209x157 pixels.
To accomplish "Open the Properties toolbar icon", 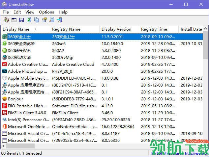I will pyautogui.click(x=45, y=20).
